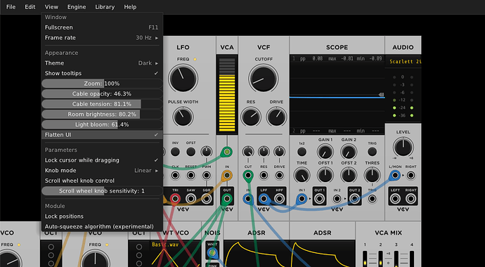Select Fullscreen in View menu
Screen dimensions: 485x267
[102, 27]
